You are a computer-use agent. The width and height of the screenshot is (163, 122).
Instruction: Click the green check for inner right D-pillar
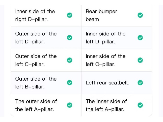(70, 15)
